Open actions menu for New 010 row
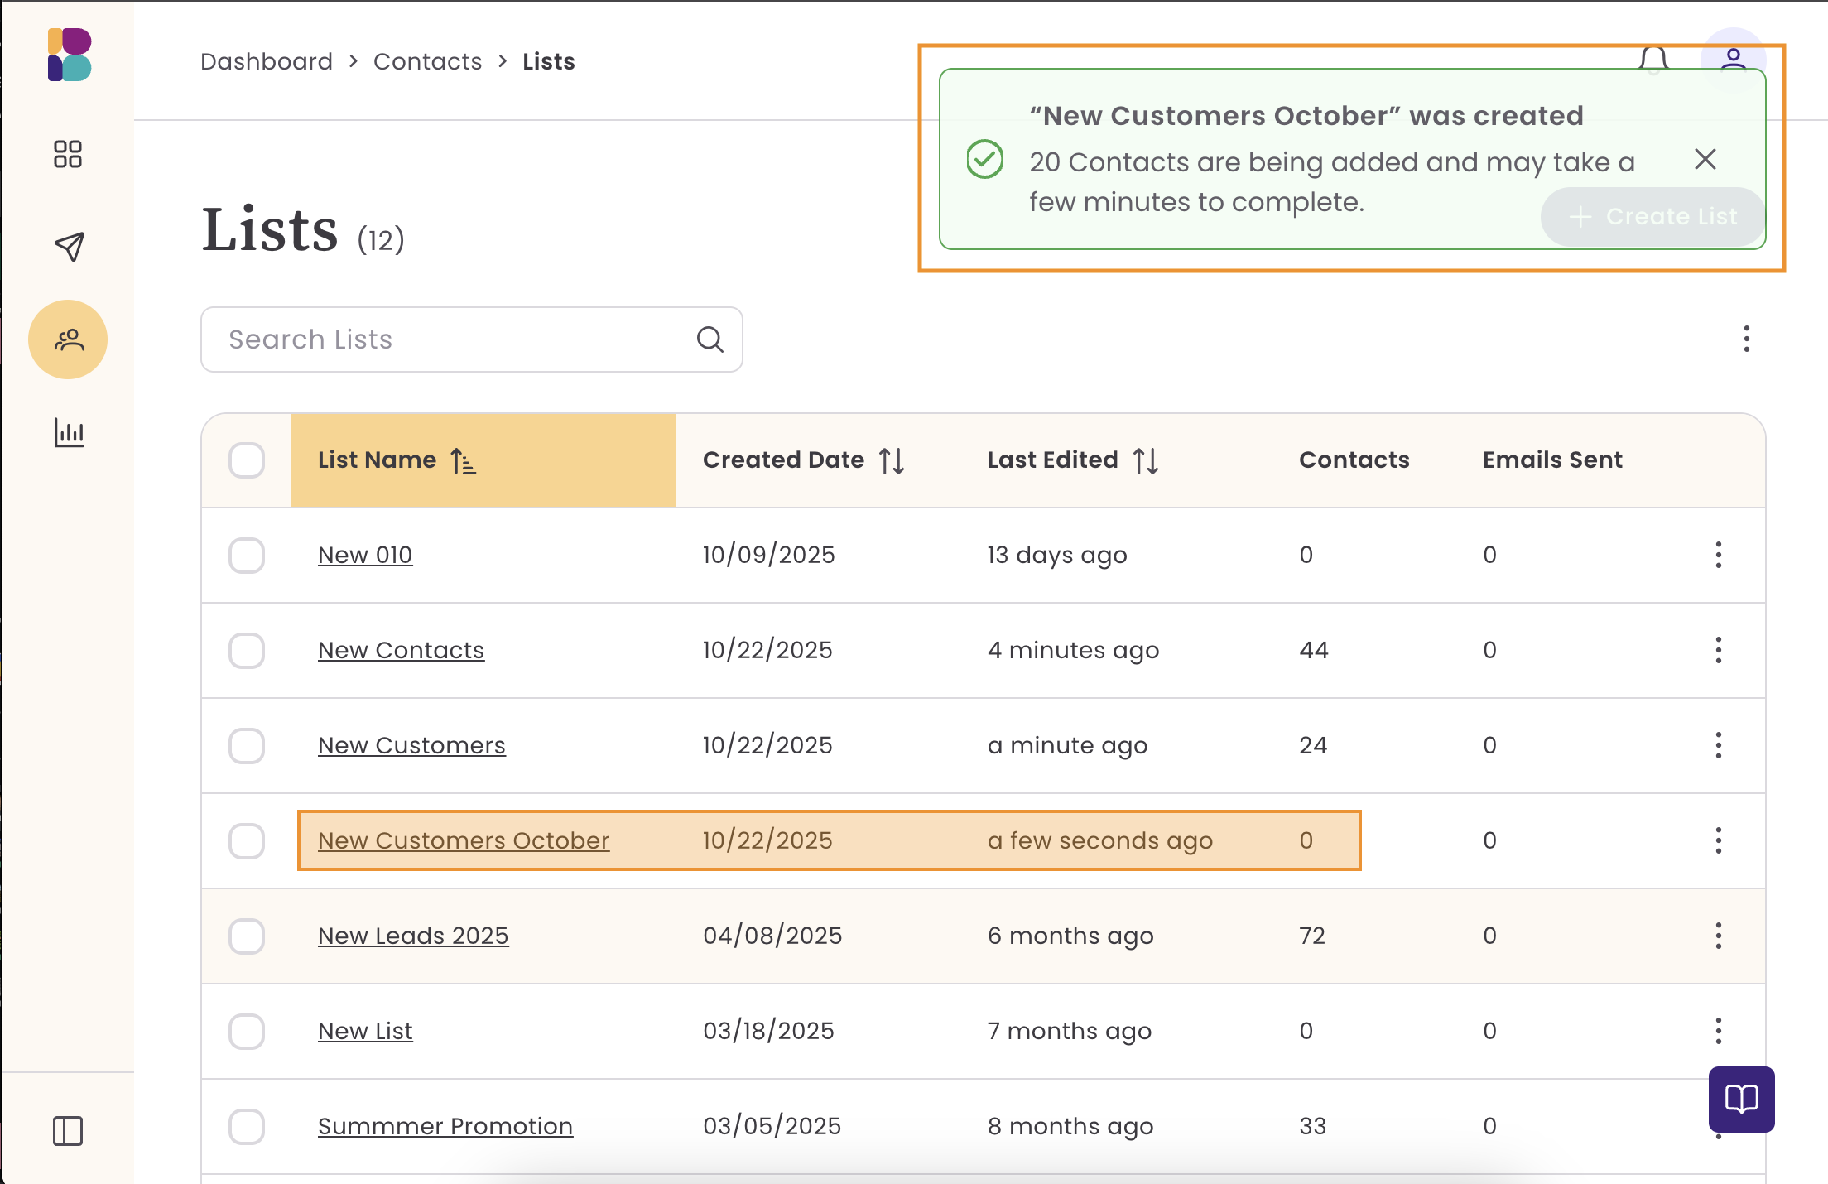 [x=1718, y=555]
